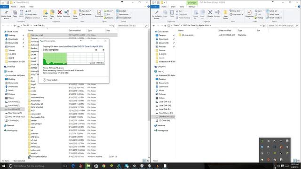Open File tab in Local Disk window
Viewport: 301px width, 169px height.
click(x=5, y=7)
